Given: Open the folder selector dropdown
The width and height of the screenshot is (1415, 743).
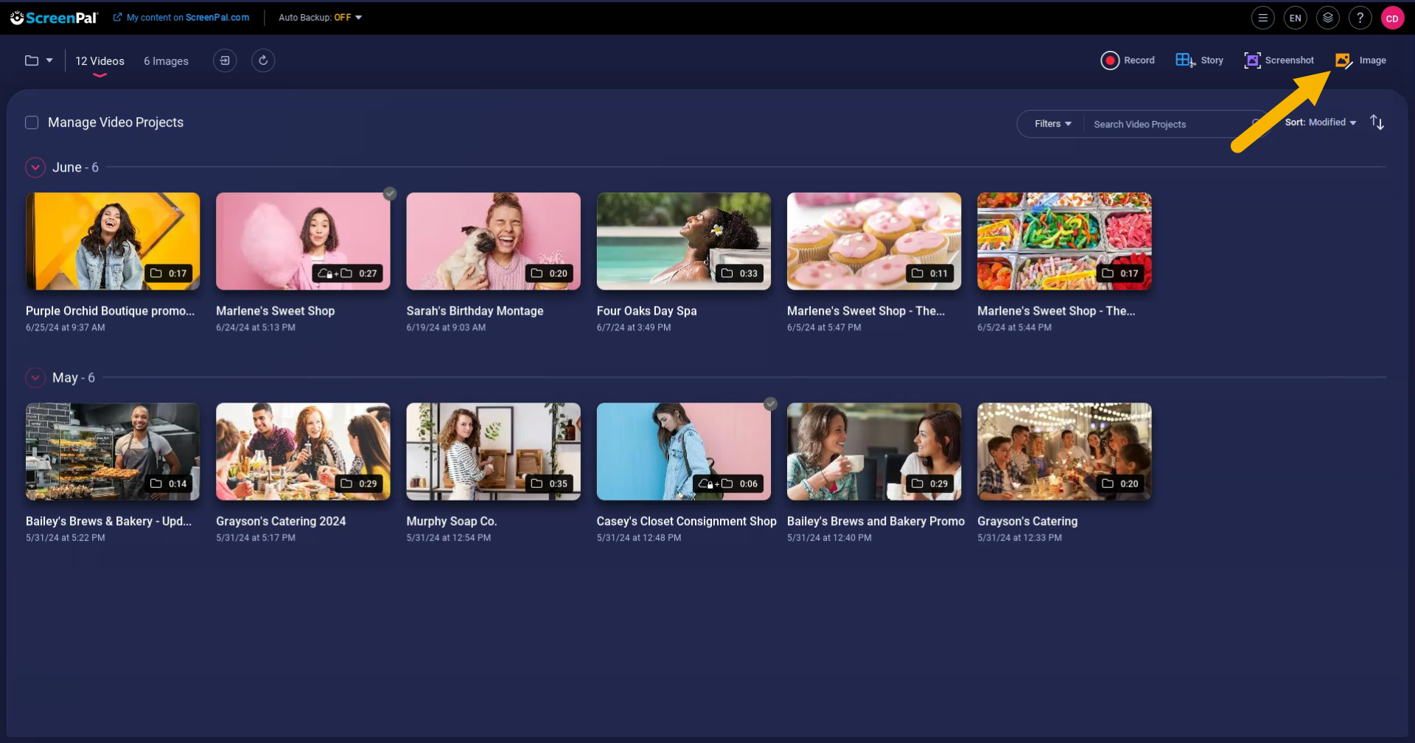Looking at the screenshot, I should [x=39, y=60].
